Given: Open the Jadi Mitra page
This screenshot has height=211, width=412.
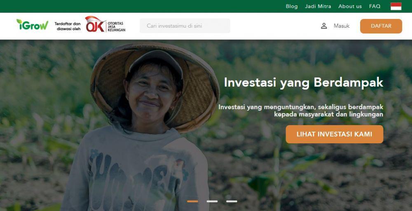Looking at the screenshot, I should [x=318, y=6].
